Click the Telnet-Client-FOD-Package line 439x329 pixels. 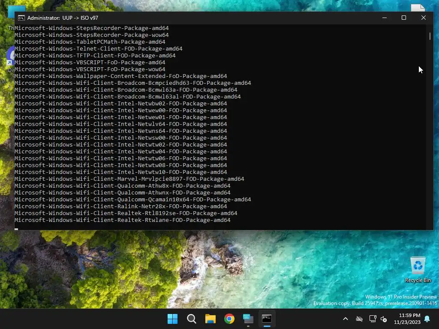click(x=99, y=49)
